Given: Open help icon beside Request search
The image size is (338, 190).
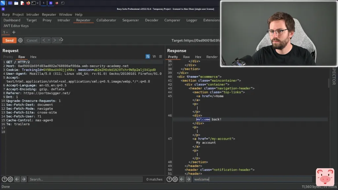Looking at the screenshot, I should (4, 179).
